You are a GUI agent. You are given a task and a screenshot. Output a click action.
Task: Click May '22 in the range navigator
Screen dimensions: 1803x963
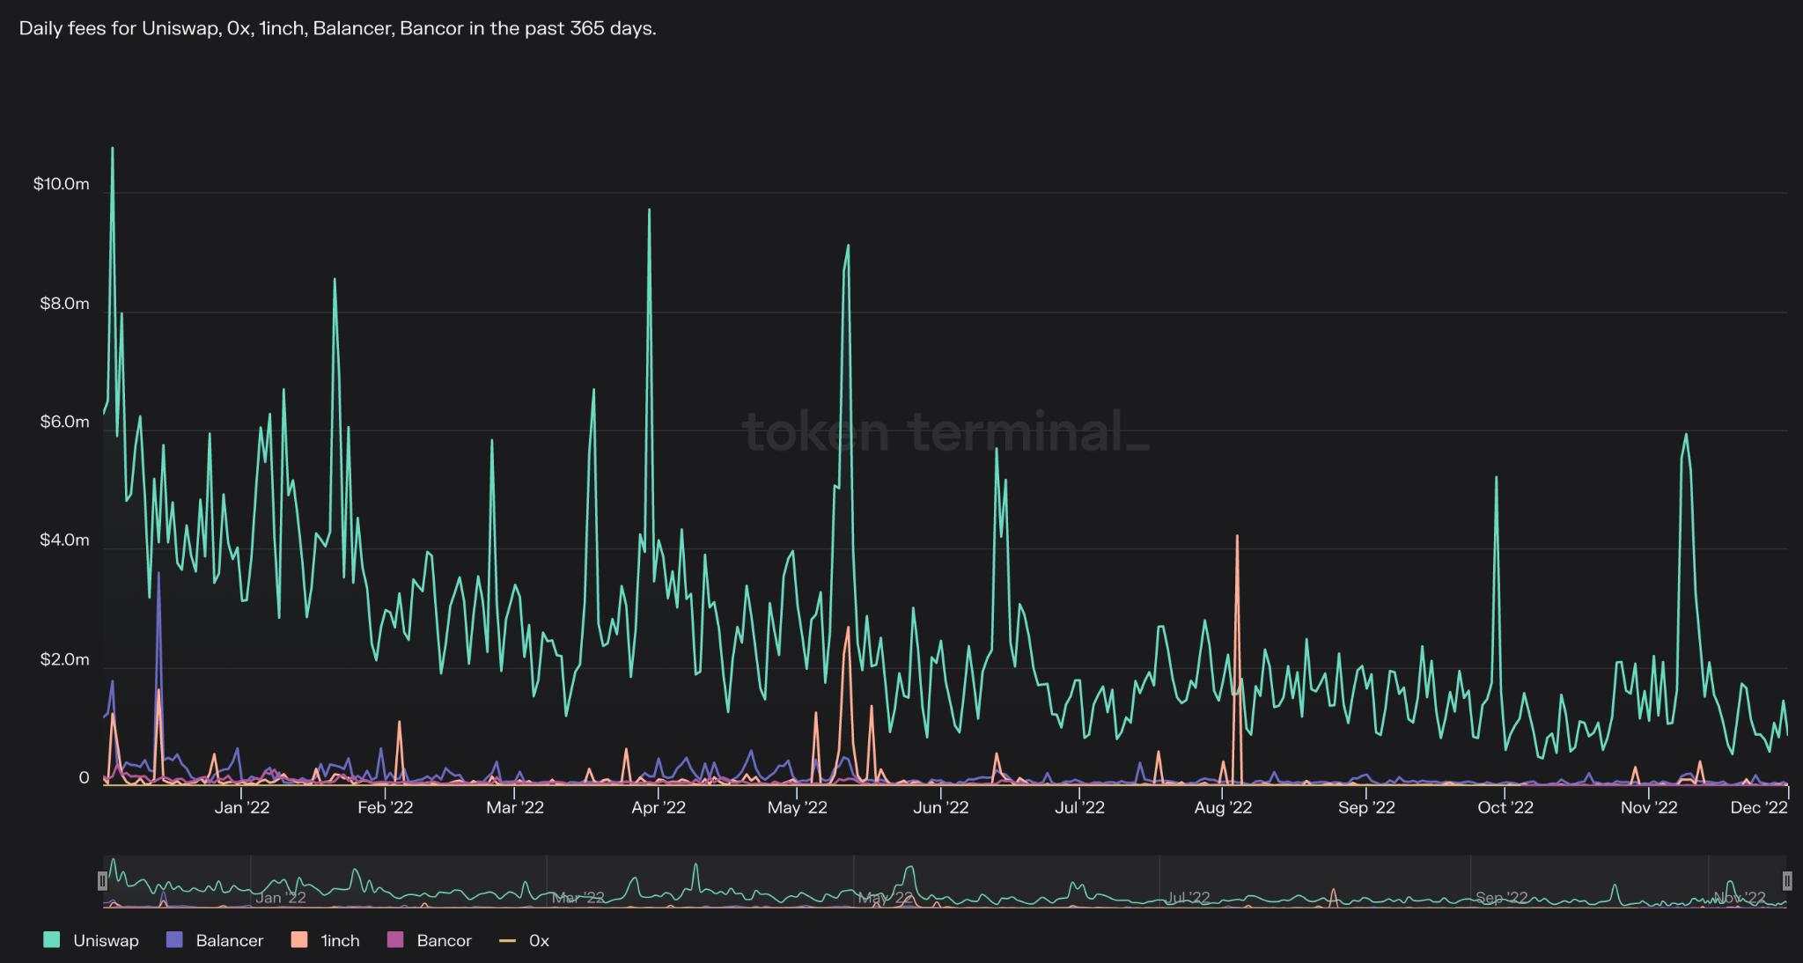[885, 898]
